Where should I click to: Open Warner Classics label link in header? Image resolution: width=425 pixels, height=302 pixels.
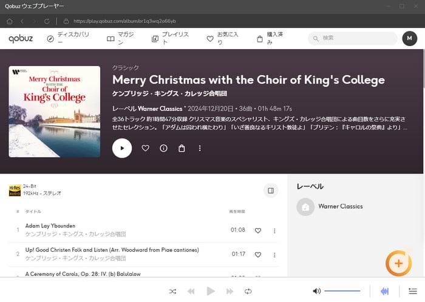coord(160,109)
